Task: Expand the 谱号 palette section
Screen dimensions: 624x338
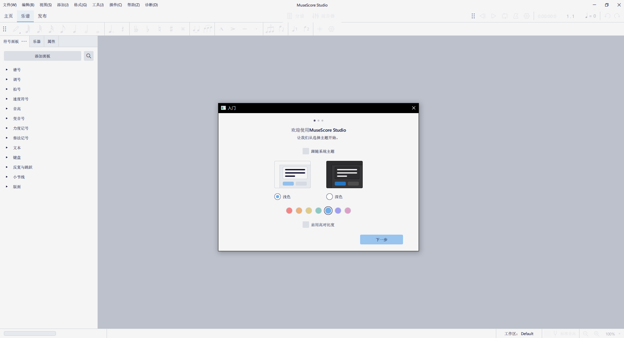Action: [7, 70]
